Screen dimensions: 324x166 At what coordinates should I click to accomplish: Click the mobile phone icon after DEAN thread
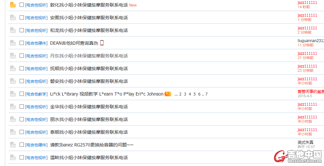(x=102, y=43)
